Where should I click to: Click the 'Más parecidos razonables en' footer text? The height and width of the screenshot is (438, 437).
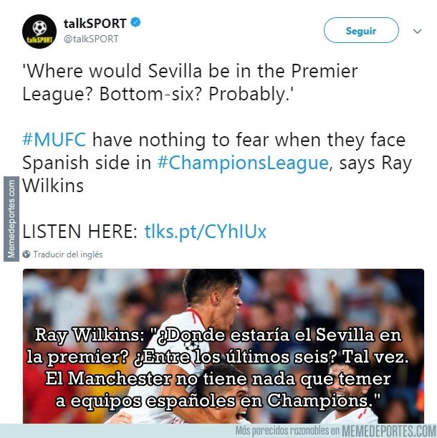(288, 430)
